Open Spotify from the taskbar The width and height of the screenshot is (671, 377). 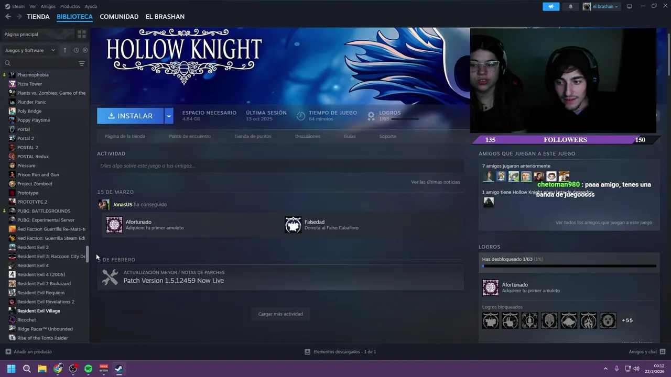pos(88,369)
